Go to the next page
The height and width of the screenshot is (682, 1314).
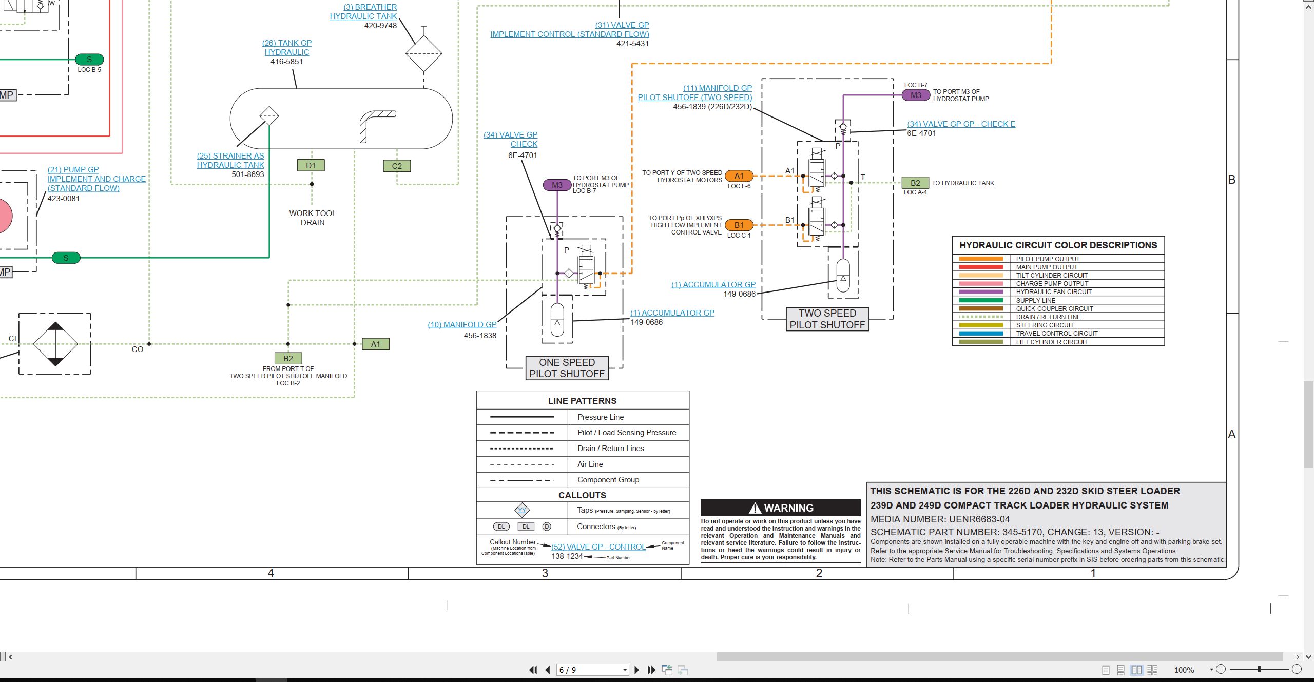637,670
